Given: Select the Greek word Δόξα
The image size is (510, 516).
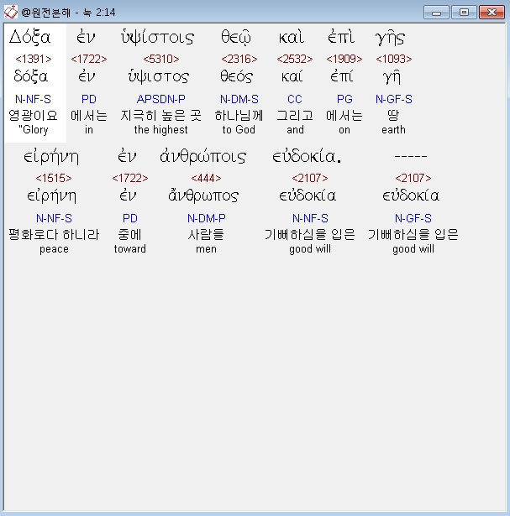Looking at the screenshot, I should (x=30, y=37).
